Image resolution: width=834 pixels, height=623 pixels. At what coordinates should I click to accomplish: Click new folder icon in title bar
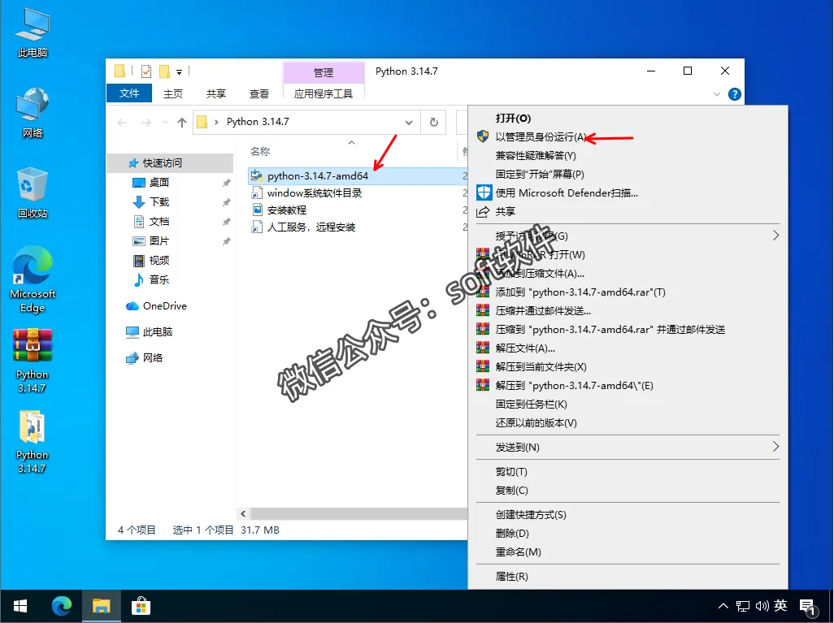coord(164,71)
